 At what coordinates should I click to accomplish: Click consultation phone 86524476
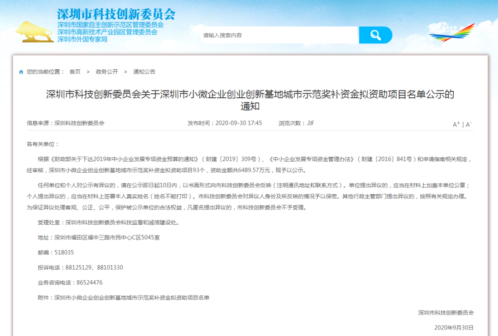(x=89, y=282)
